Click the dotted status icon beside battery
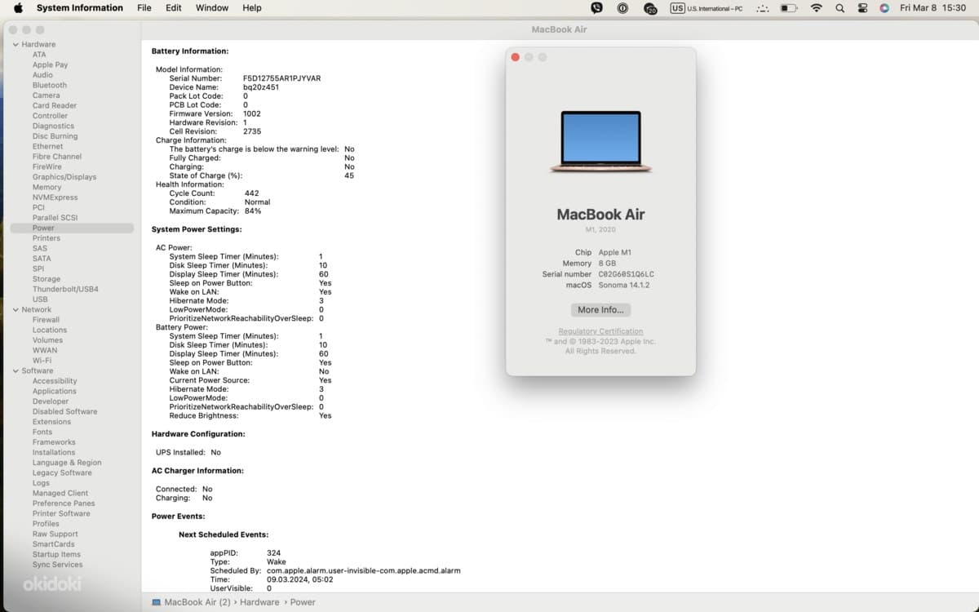979x612 pixels. point(763,8)
